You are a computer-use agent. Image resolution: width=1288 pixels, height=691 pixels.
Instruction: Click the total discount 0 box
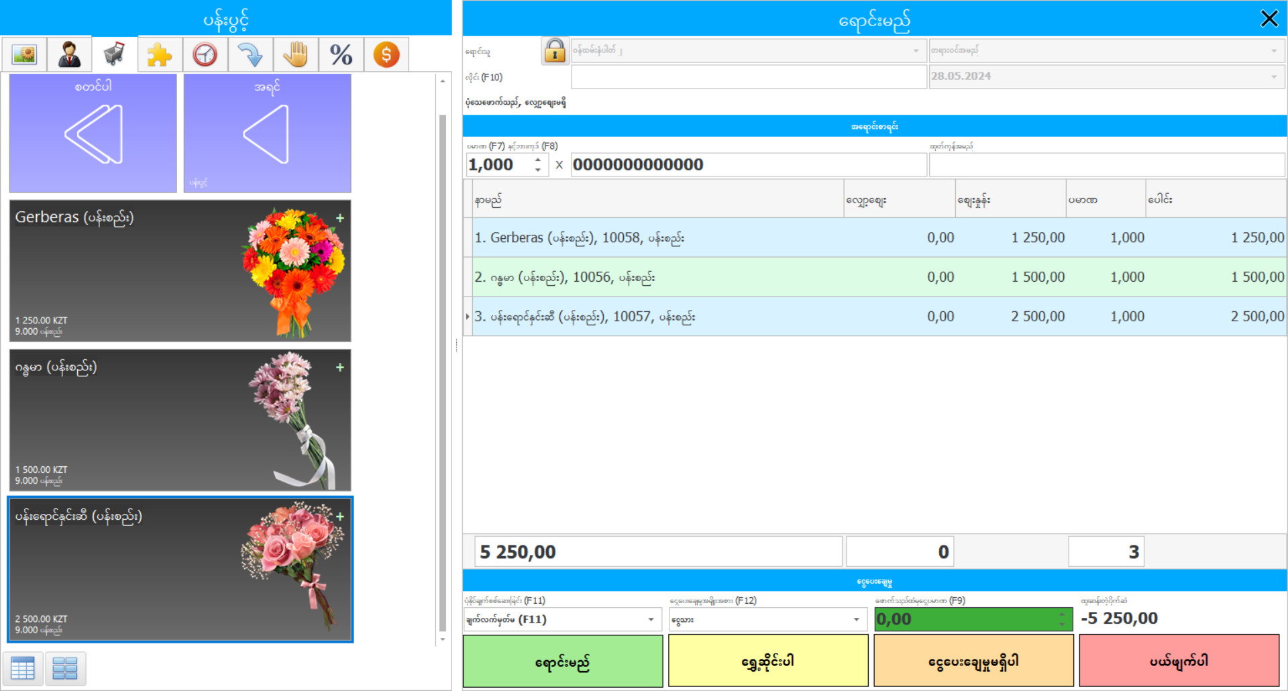point(900,551)
